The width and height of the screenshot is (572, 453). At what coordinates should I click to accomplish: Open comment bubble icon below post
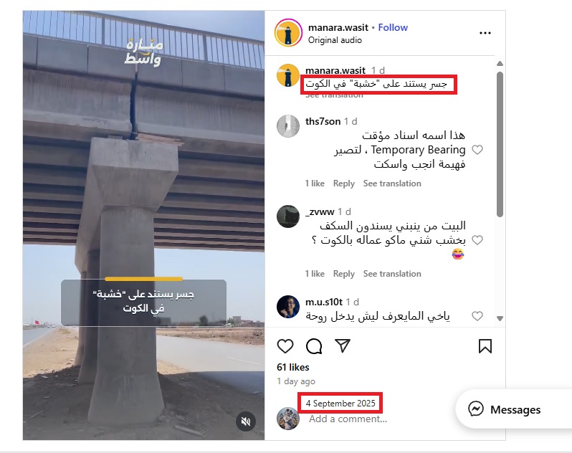point(314,346)
